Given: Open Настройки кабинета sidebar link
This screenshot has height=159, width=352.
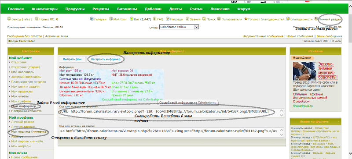Looking at the screenshot, I should [26, 111].
